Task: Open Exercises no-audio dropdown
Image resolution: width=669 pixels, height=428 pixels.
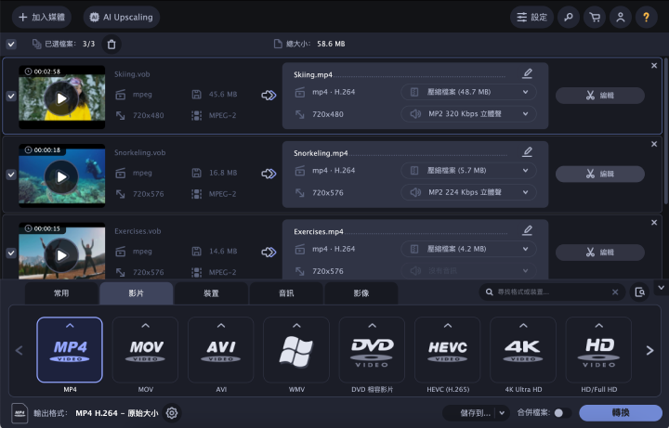Action: [x=468, y=271]
